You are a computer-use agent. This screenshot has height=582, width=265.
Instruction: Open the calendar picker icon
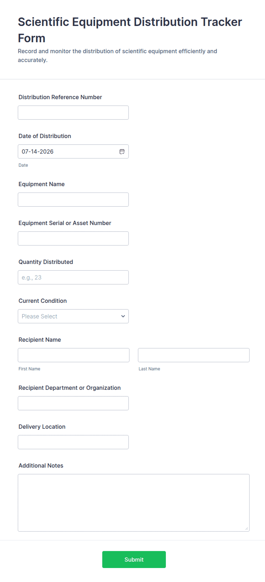pyautogui.click(x=122, y=151)
